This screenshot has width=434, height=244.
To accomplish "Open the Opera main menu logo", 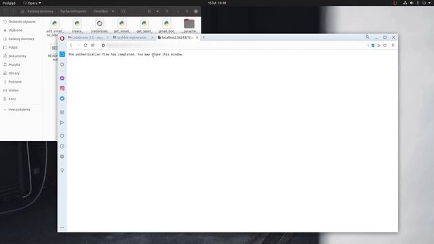I will point(62,38).
